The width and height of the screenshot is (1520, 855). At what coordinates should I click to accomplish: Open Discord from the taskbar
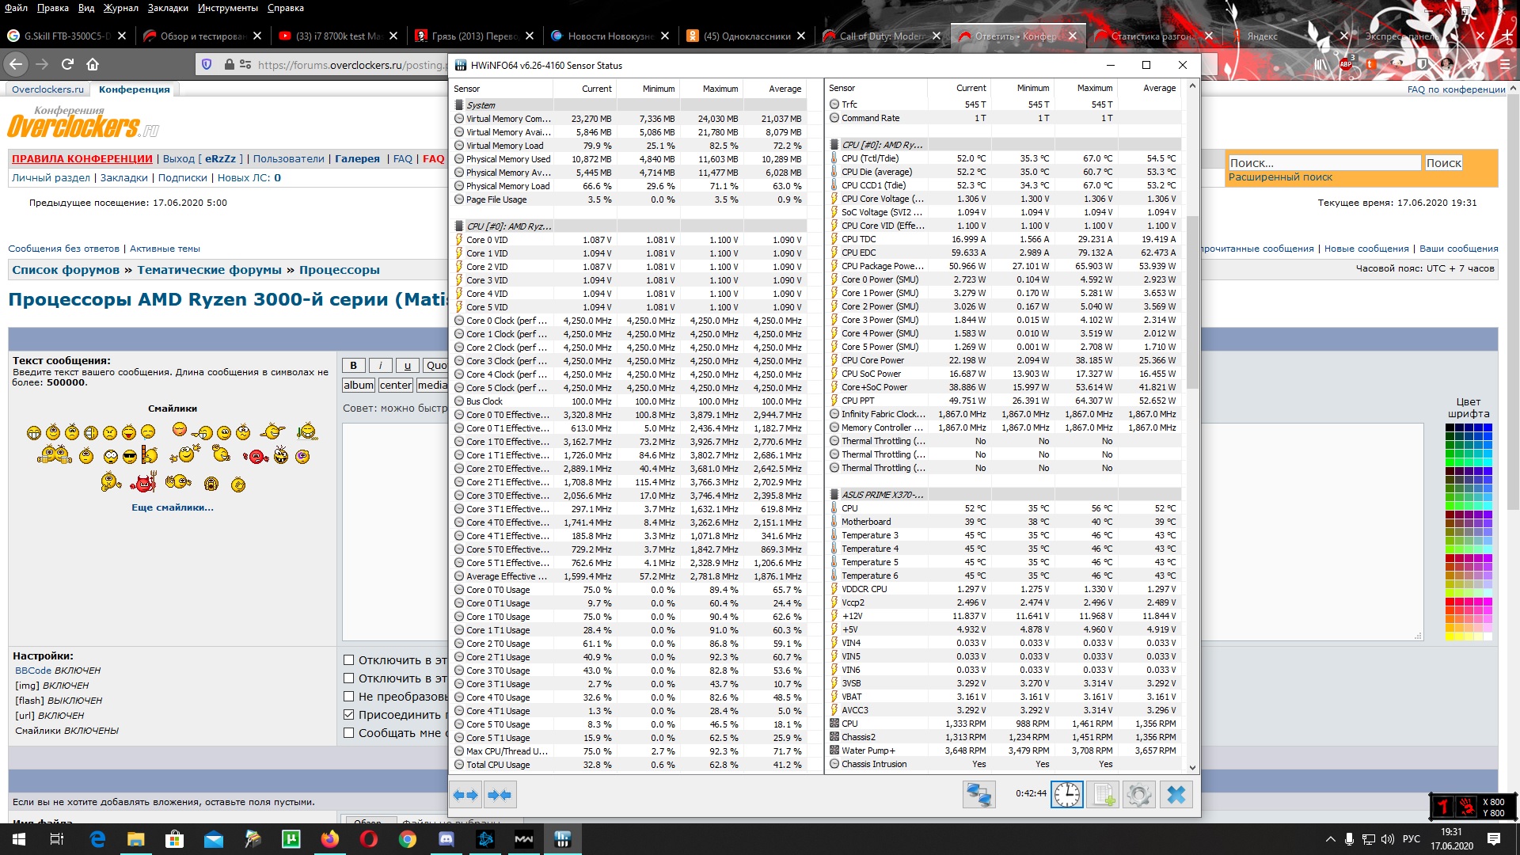click(446, 839)
